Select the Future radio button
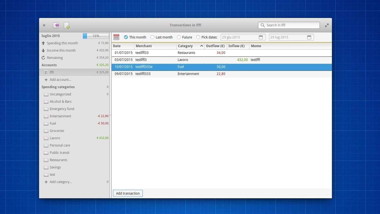The width and height of the screenshot is (380, 214). pyautogui.click(x=179, y=37)
